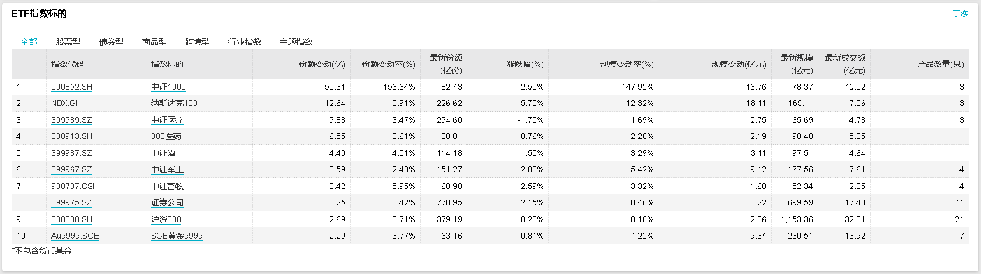Open the 证券公司 index link

click(x=167, y=202)
